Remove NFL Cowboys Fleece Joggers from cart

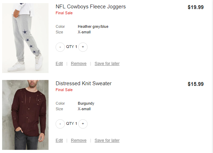point(79,64)
